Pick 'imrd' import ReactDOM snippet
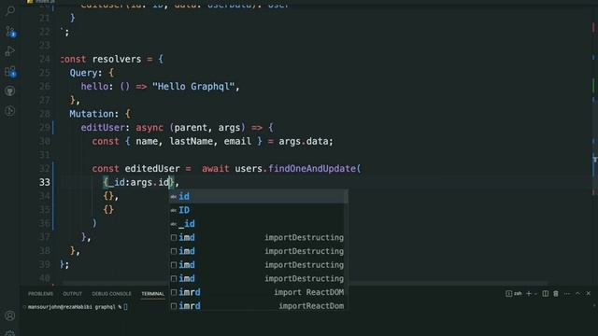The height and width of the screenshot is (336, 598). pyautogui.click(x=258, y=292)
